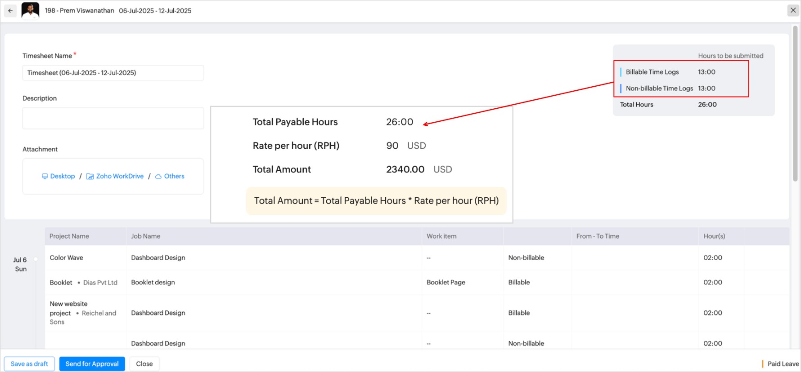Screen dimensions: 801x372
Task: Attach a file from Zoho WorkDrive
Action: 120,176
